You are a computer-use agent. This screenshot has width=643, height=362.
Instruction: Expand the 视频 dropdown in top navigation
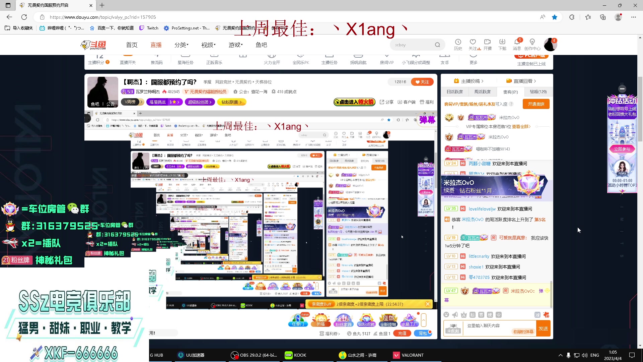(x=207, y=45)
